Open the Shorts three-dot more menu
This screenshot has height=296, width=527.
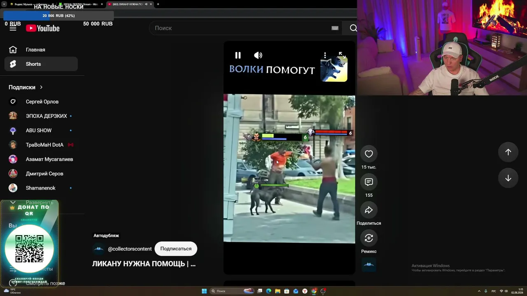point(325,55)
